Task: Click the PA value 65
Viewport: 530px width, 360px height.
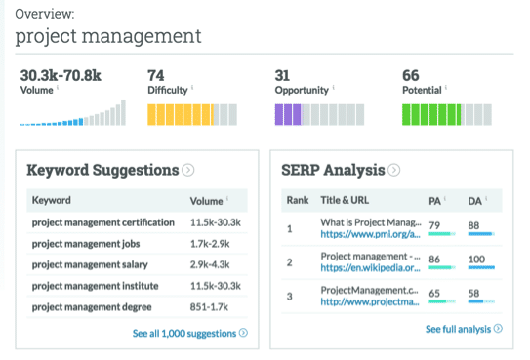Action: (x=434, y=293)
